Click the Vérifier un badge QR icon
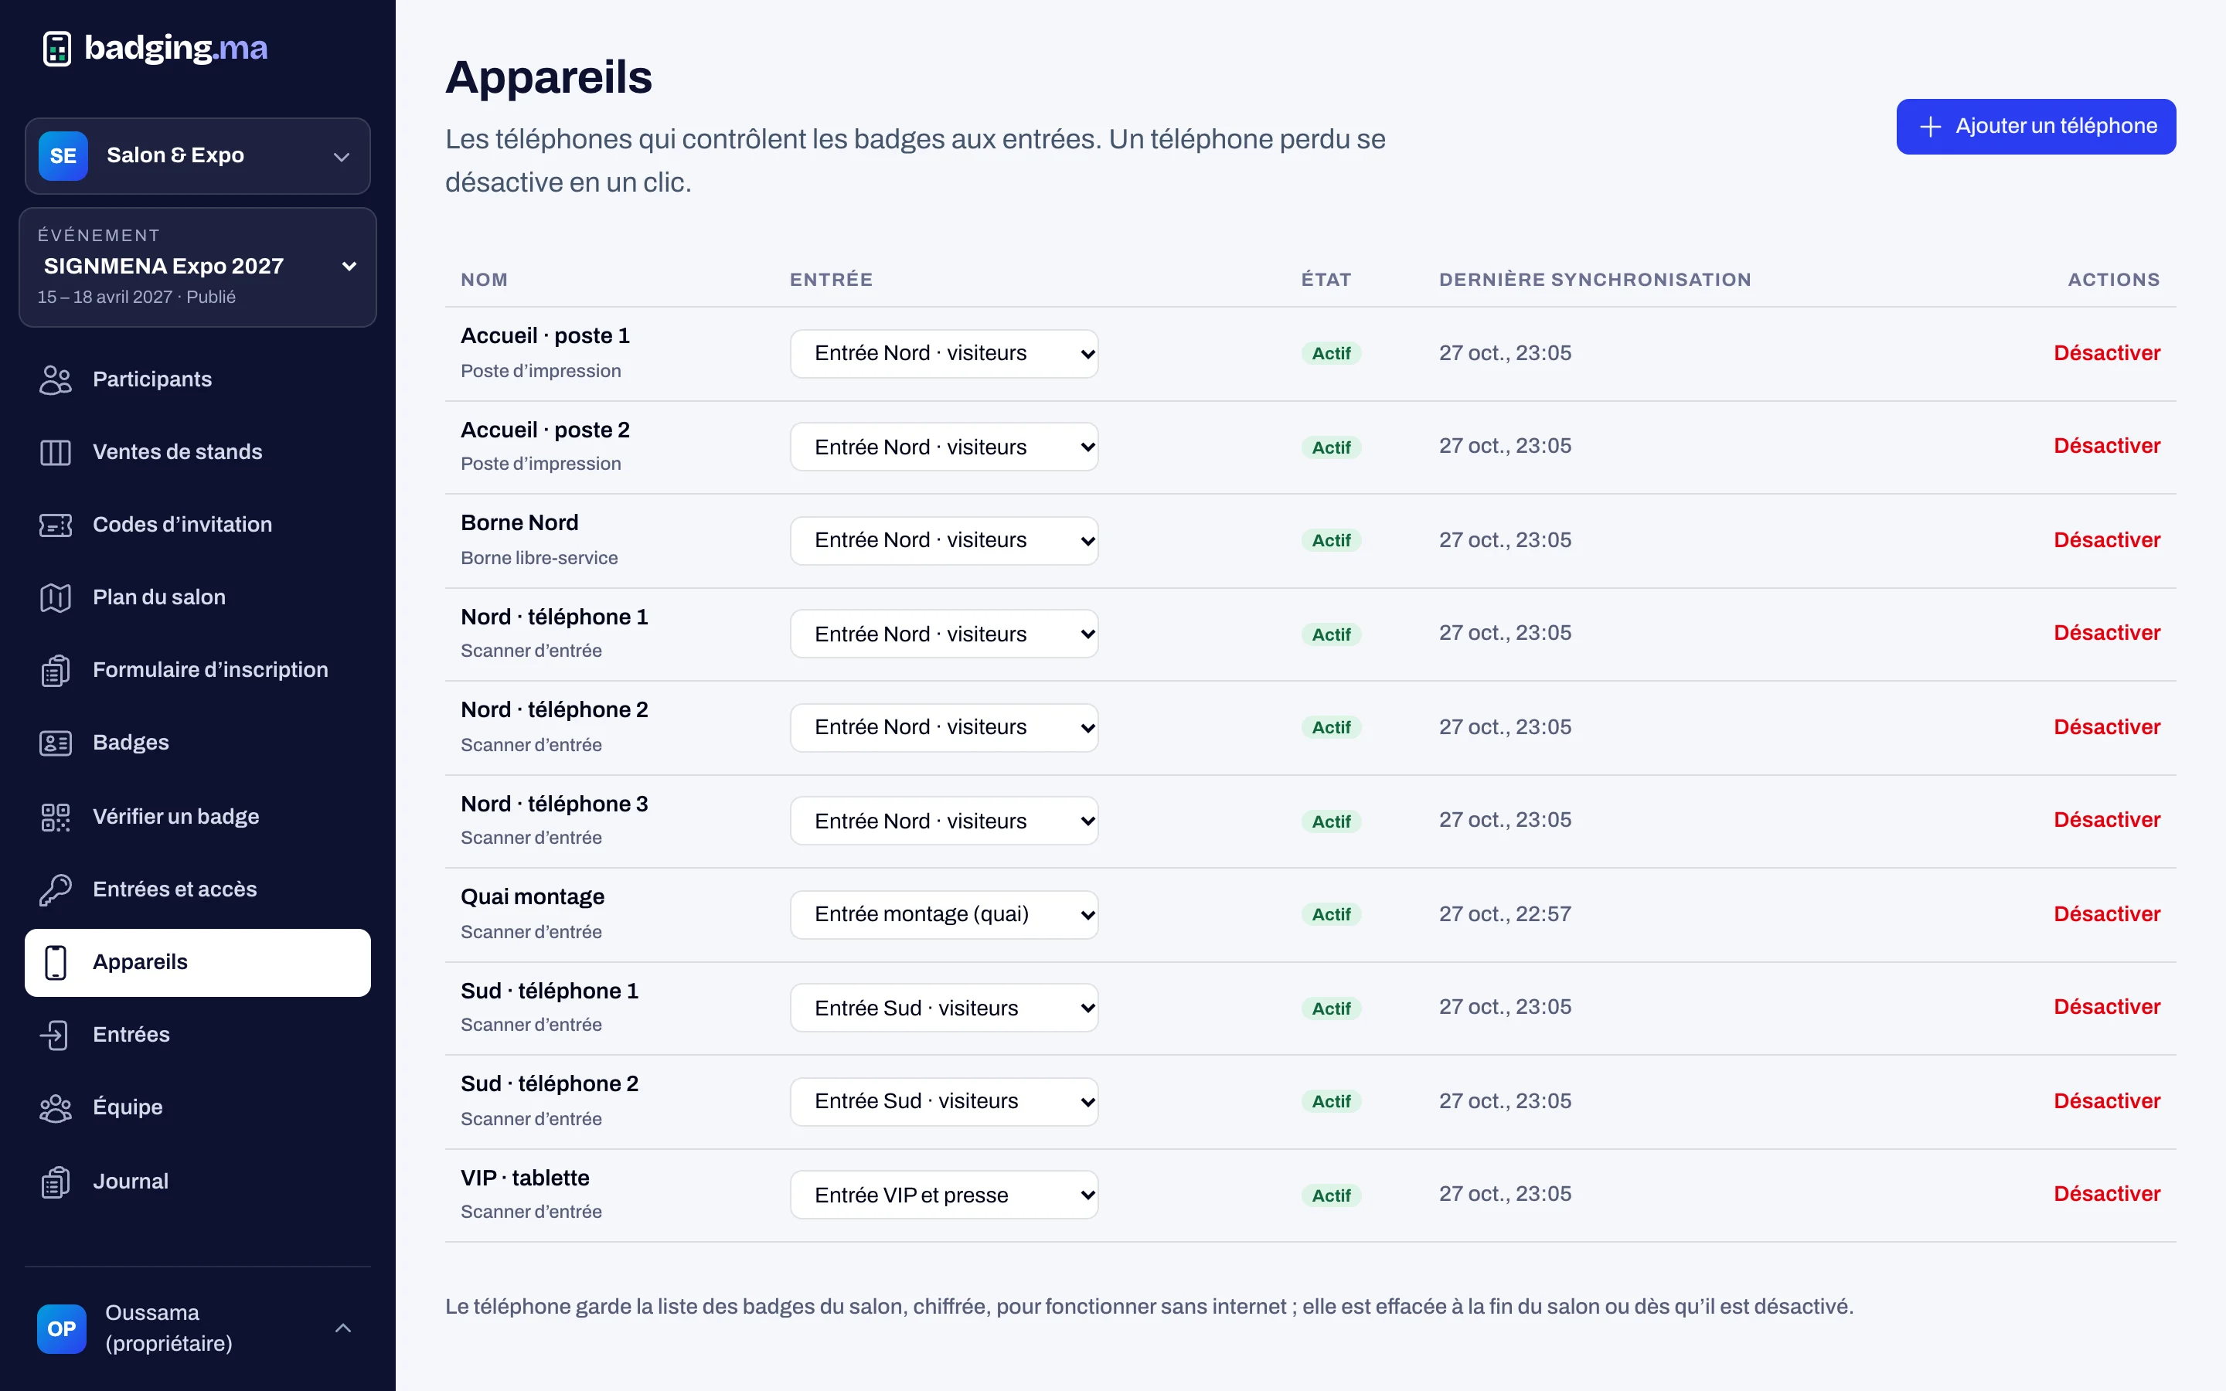 (55, 816)
